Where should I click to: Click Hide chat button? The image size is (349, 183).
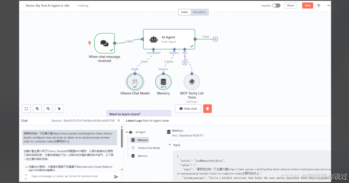[x=188, y=108]
